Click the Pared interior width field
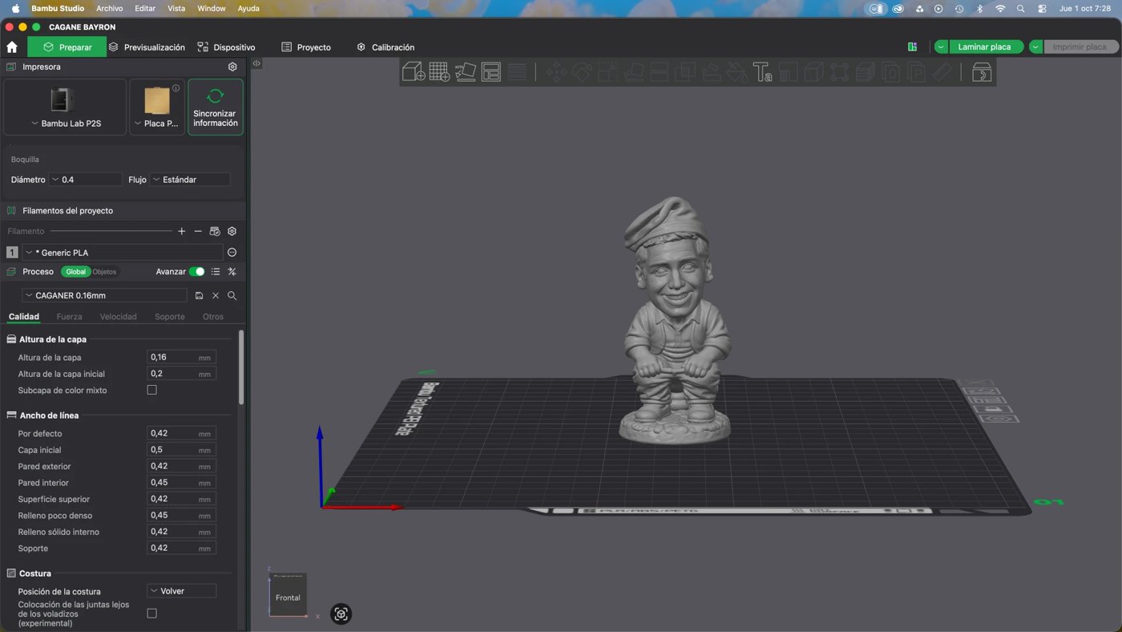 (182, 483)
